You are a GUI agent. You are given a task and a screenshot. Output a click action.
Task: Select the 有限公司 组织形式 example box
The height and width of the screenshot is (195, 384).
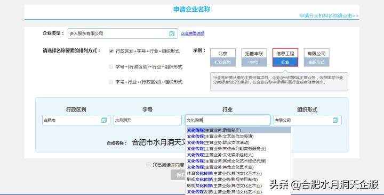click(317, 57)
